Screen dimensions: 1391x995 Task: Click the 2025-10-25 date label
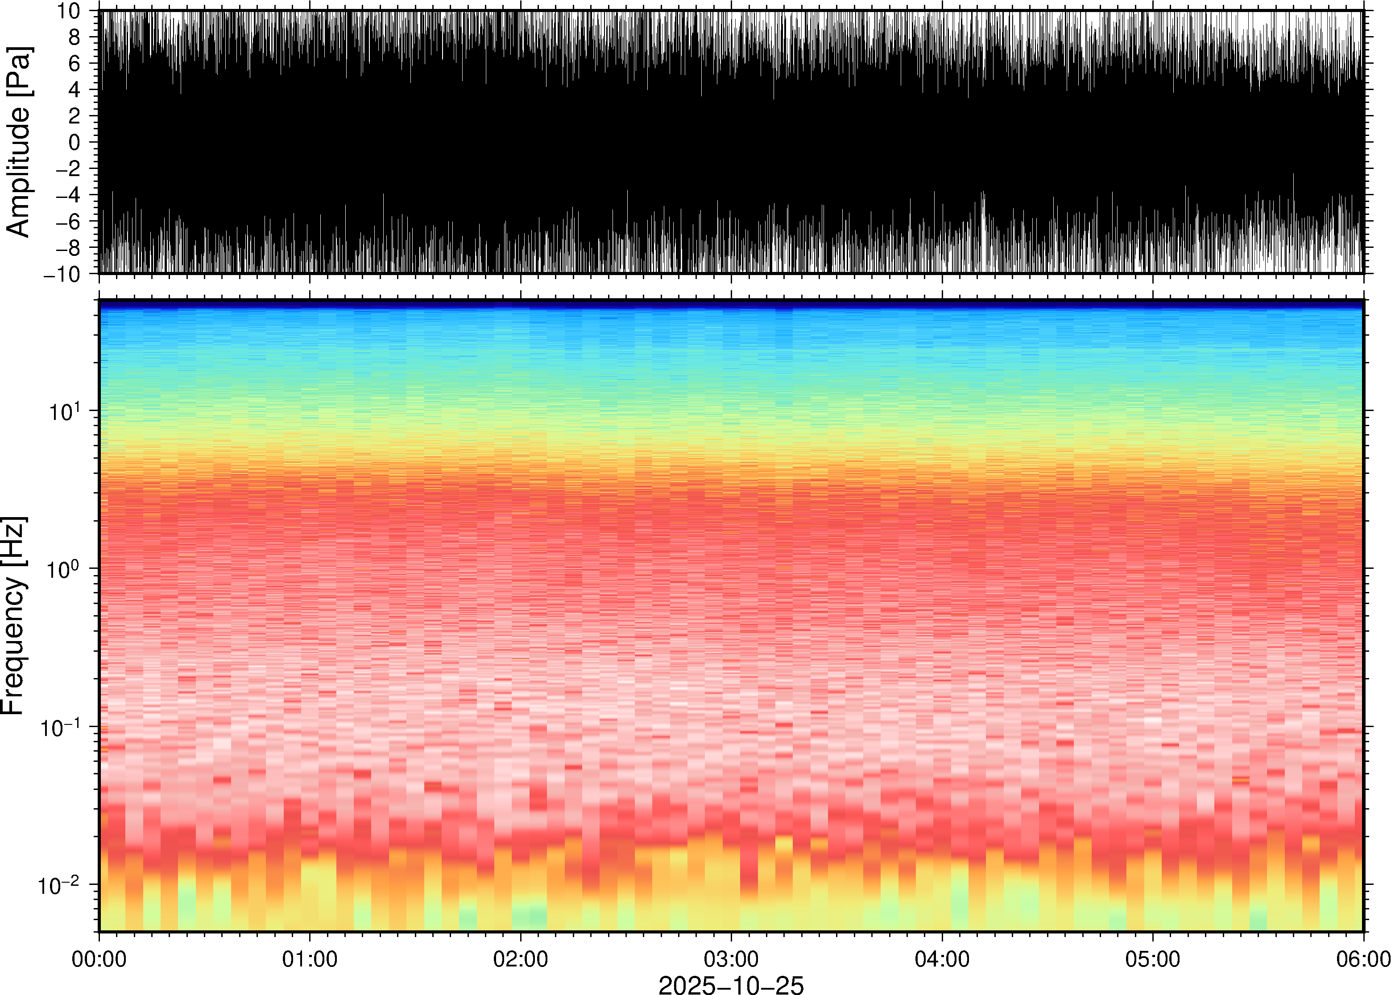731,985
